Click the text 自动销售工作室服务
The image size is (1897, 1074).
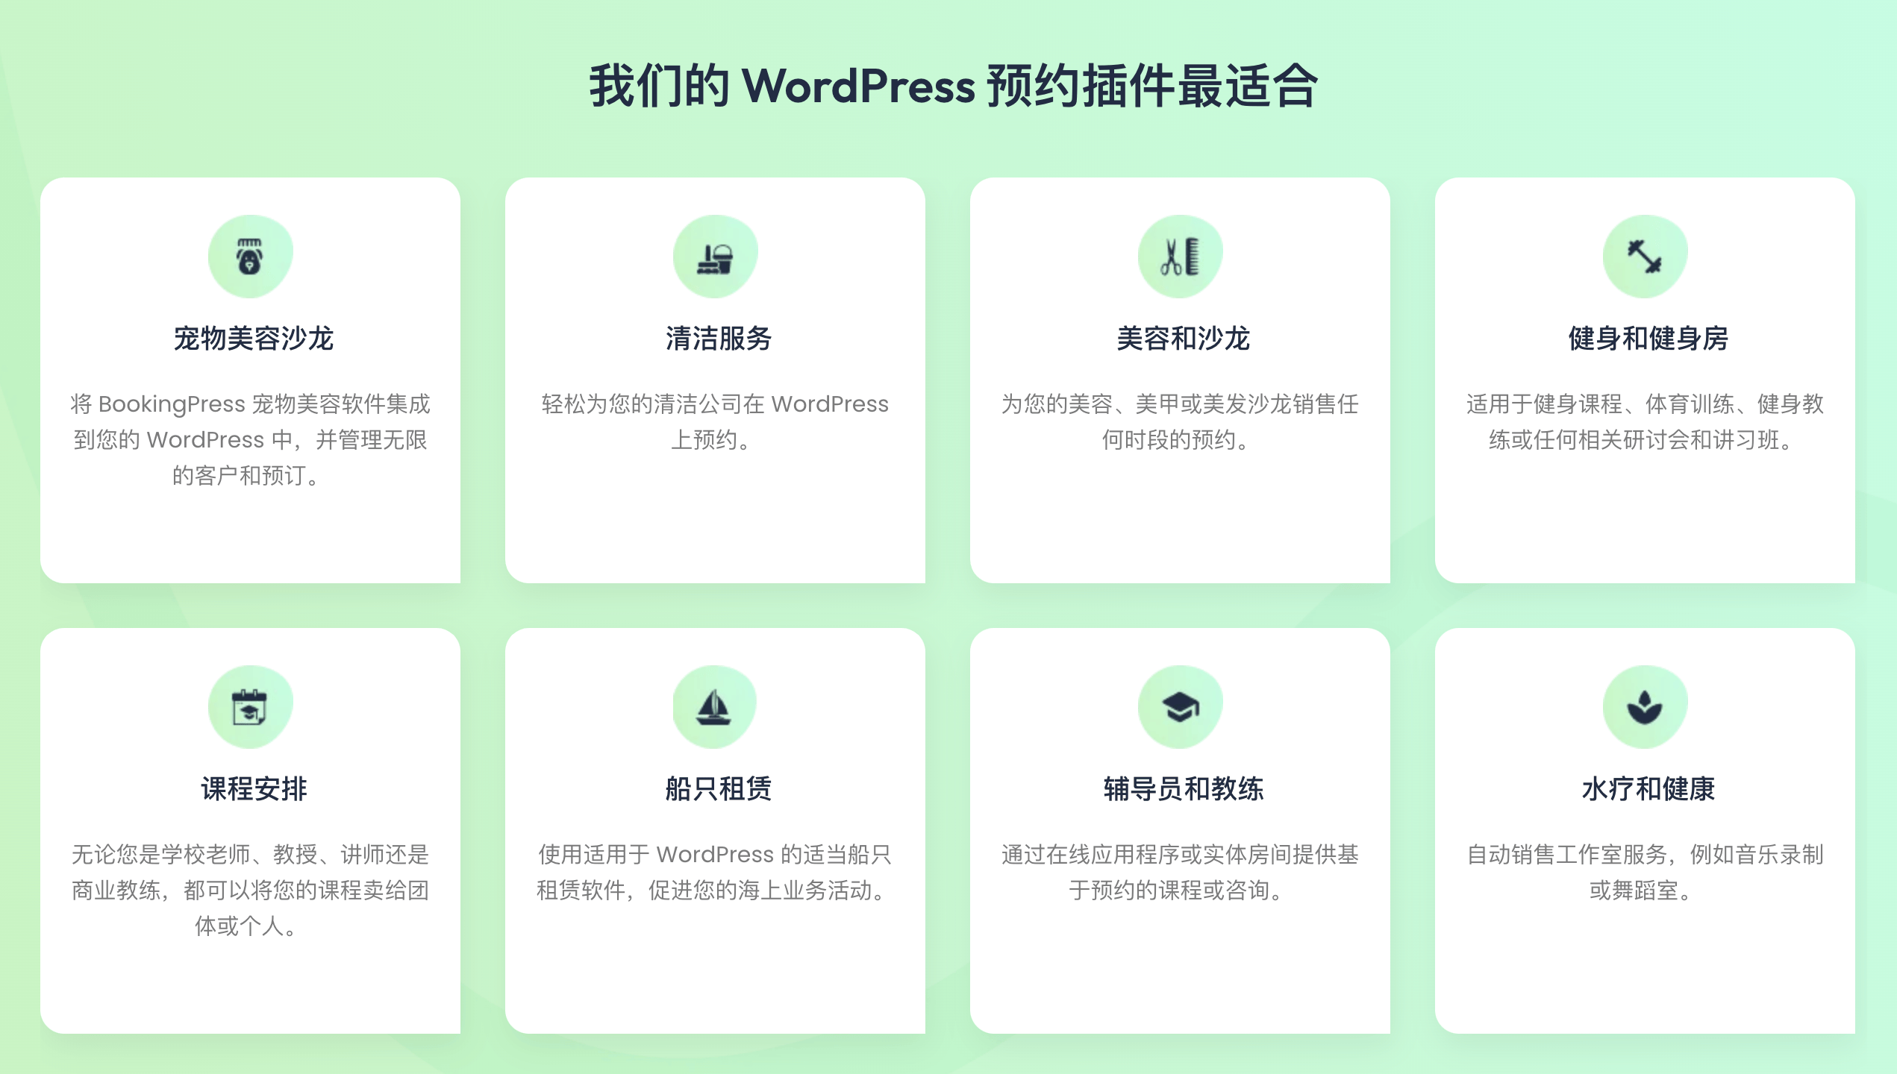[1645, 872]
